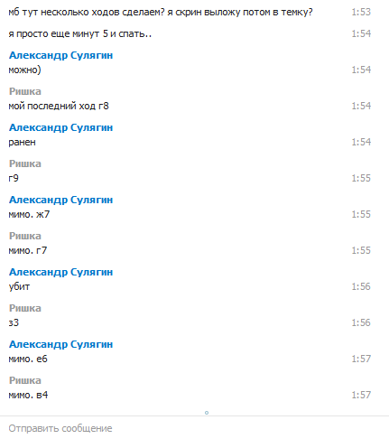389x448 pixels.
Task: Select the "ранен" message text
Action: (22, 142)
